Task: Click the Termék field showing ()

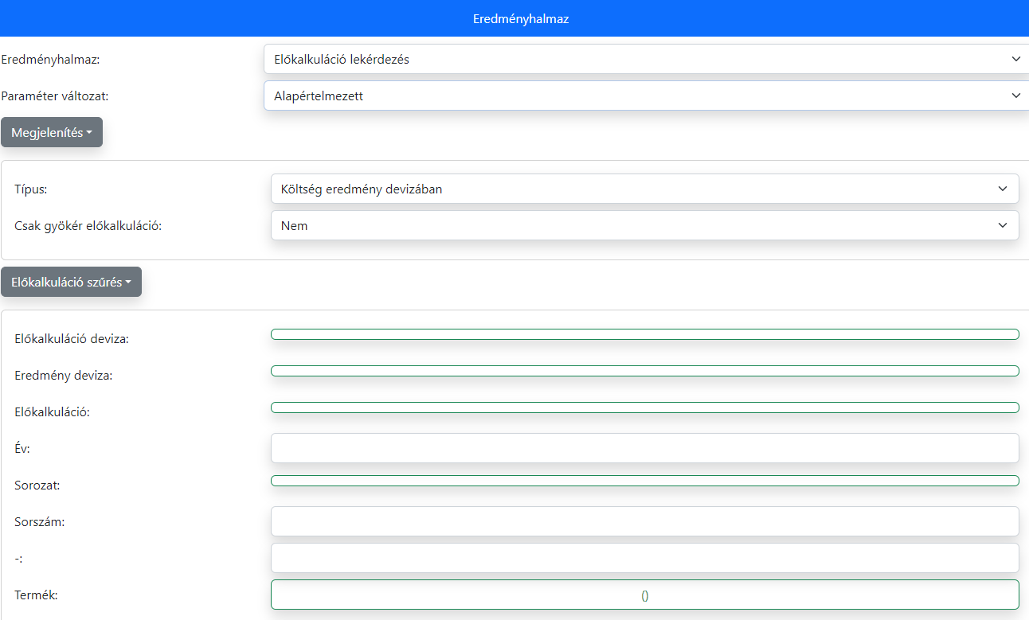Action: [x=645, y=595]
